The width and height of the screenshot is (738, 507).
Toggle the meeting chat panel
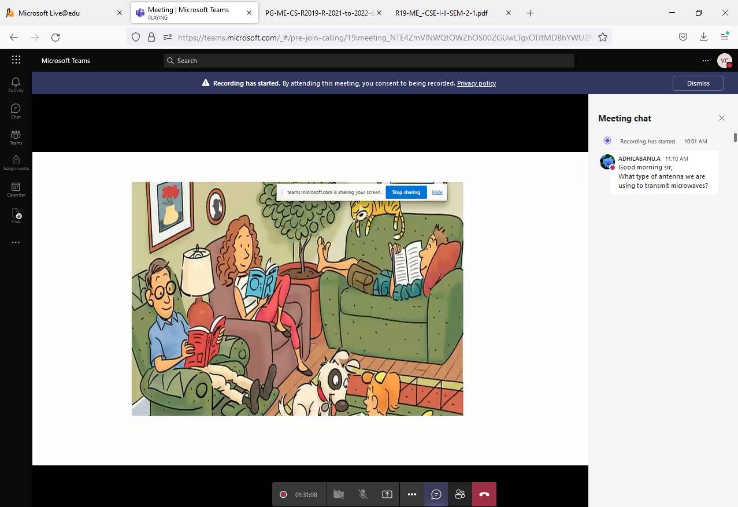pyautogui.click(x=436, y=494)
